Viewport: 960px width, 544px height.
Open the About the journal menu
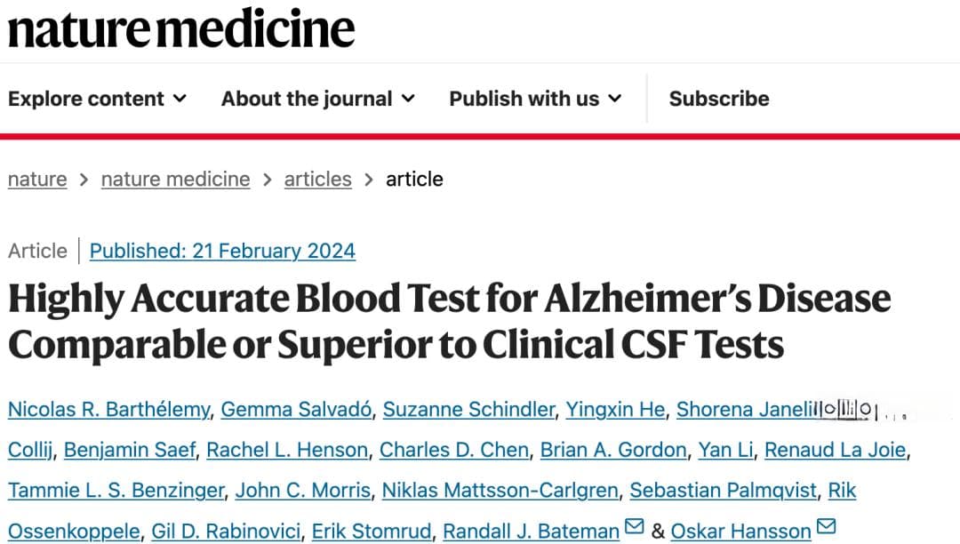pyautogui.click(x=317, y=99)
